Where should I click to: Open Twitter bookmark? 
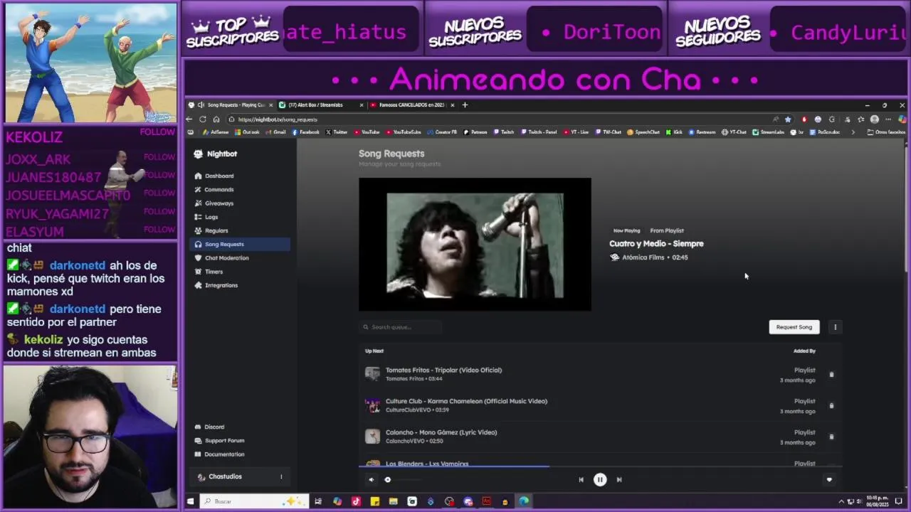coord(337,132)
